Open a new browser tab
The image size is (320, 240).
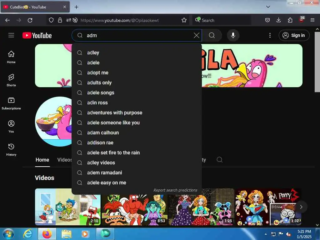click(76, 7)
